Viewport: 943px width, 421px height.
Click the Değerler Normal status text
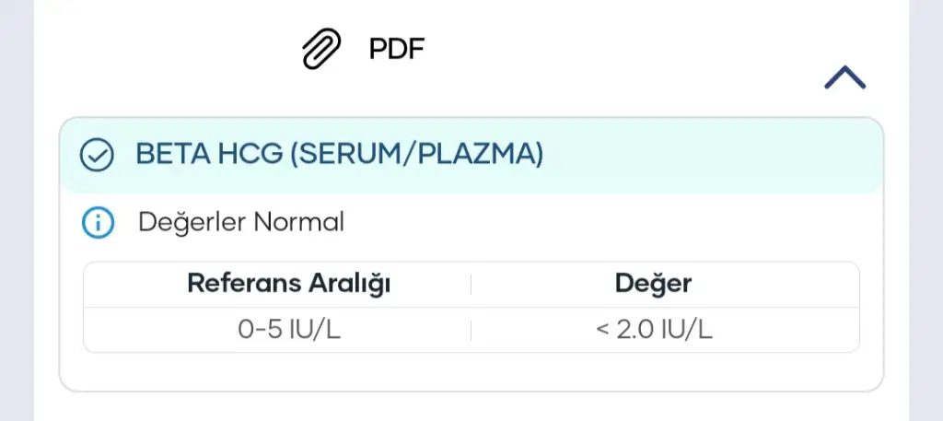(240, 222)
